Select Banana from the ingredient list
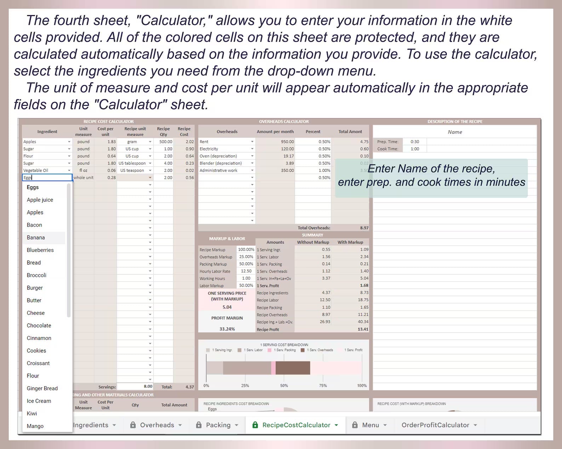The width and height of the screenshot is (562, 449). [x=36, y=238]
